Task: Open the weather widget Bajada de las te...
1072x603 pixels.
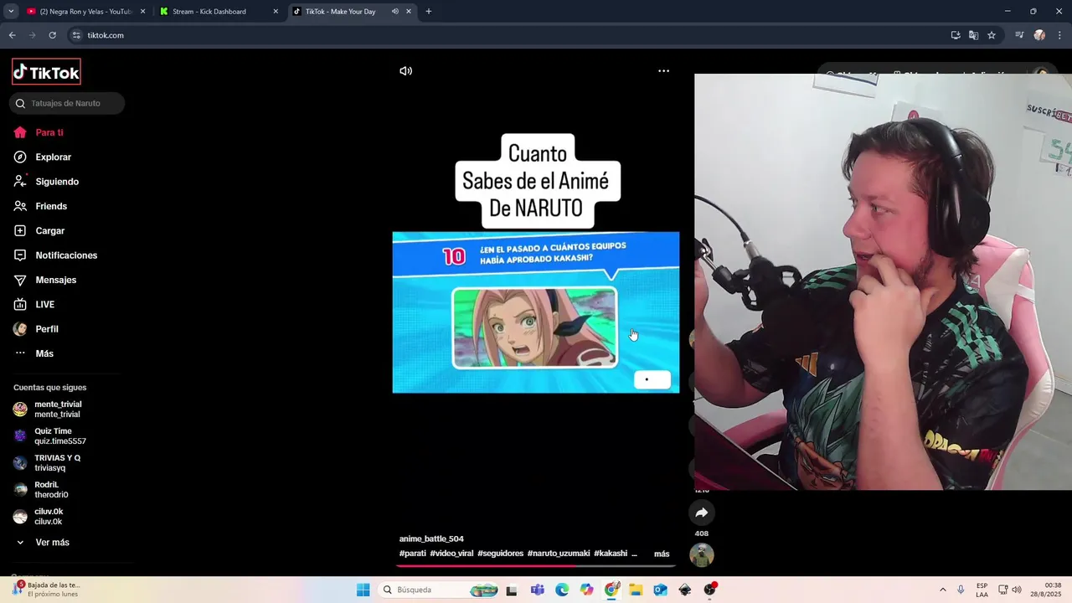Action: tap(47, 589)
